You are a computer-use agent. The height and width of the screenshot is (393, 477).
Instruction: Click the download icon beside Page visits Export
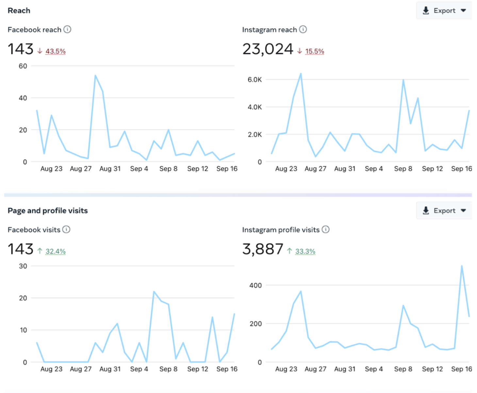(426, 211)
